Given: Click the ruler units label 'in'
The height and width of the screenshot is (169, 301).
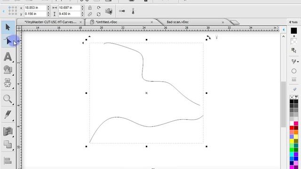Looking at the screenshot, I should [275, 28].
